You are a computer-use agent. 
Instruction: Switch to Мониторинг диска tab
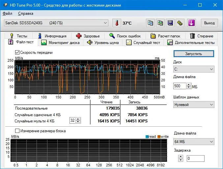(60, 43)
